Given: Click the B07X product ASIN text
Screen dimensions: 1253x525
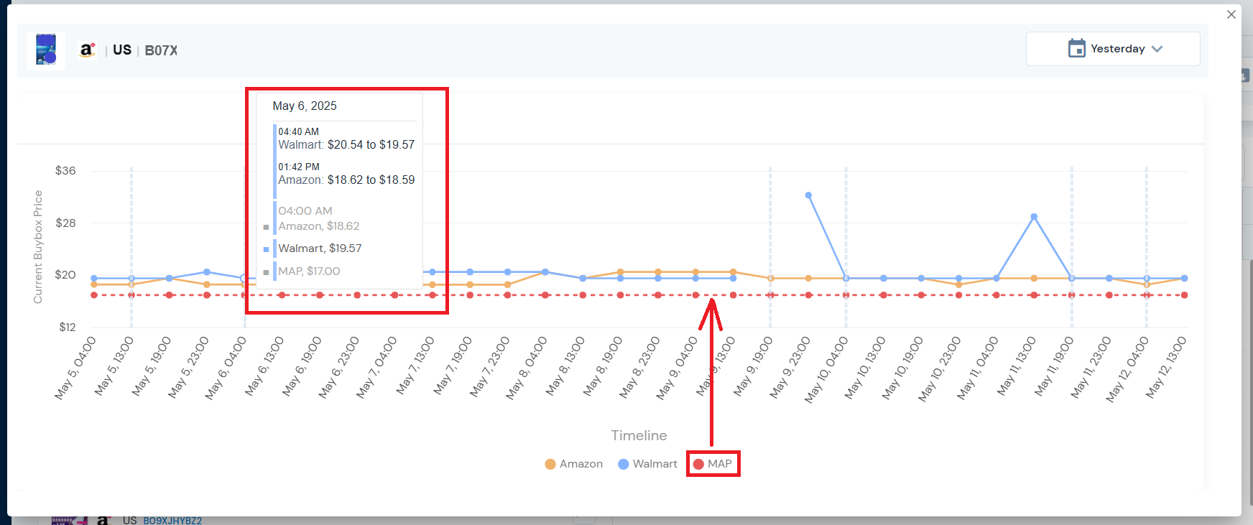Looking at the screenshot, I should [x=161, y=50].
